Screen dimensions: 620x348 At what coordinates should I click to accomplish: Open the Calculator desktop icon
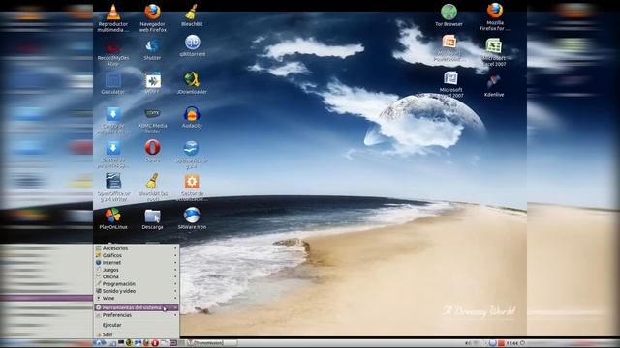tap(113, 80)
